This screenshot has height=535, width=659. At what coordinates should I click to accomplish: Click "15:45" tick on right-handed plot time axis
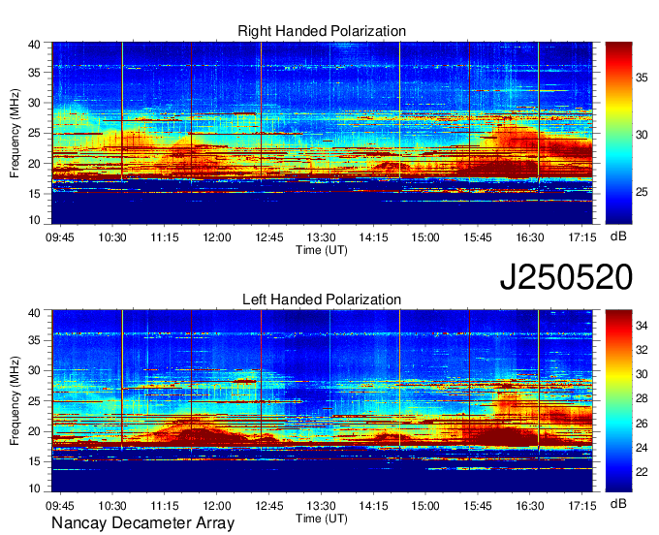tap(478, 237)
